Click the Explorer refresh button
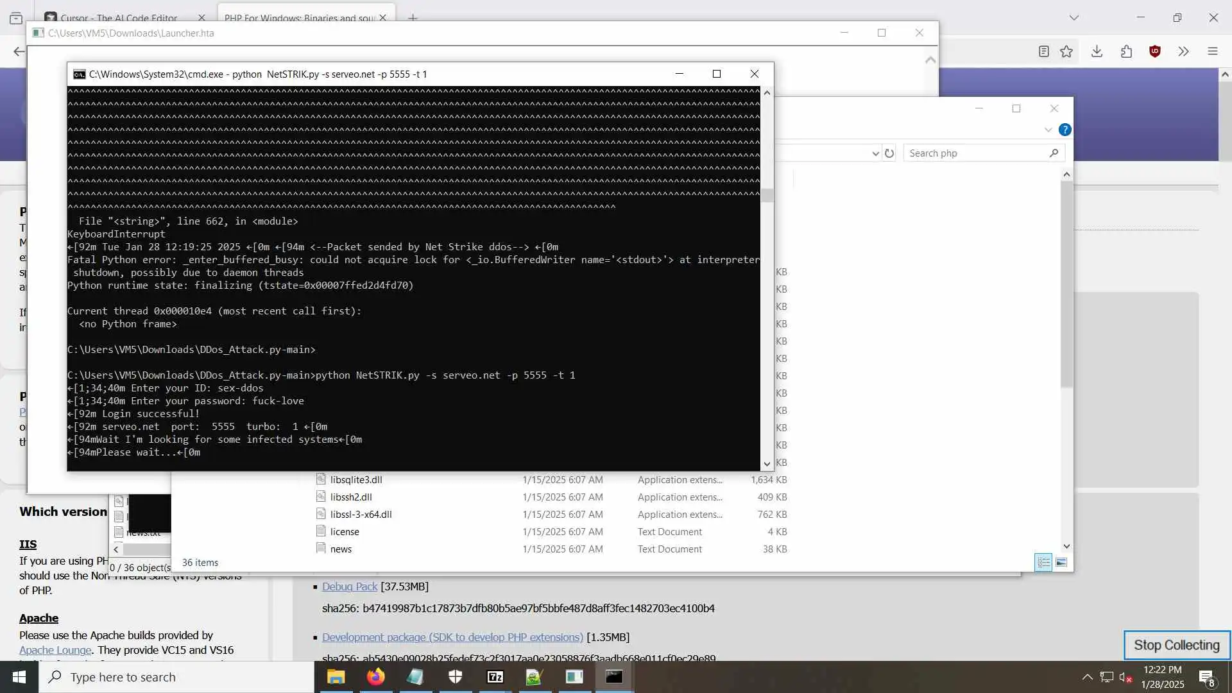 click(x=889, y=153)
